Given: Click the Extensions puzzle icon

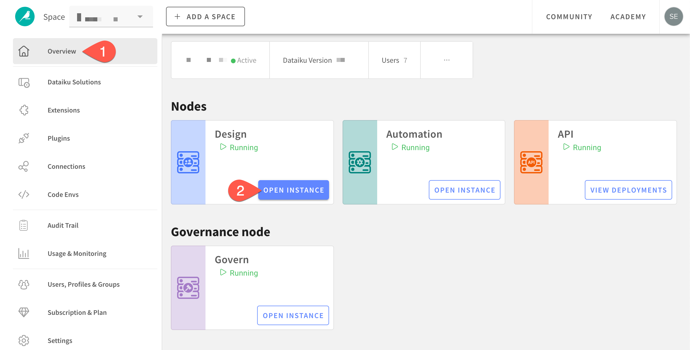Looking at the screenshot, I should point(24,110).
